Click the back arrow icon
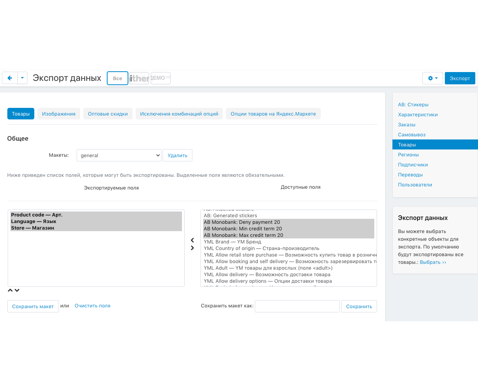 click(x=10, y=78)
